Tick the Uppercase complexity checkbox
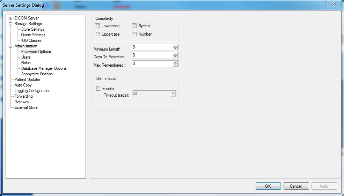344x196 pixels. [x=97, y=34]
